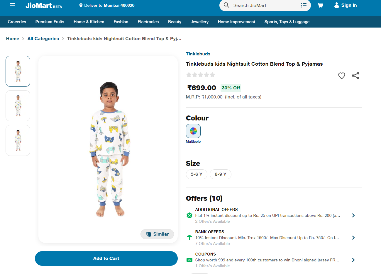This screenshot has width=381, height=274.
Task: Click the Sign In user icon
Action: click(337, 5)
